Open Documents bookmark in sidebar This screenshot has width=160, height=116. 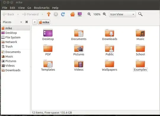click(x=15, y=52)
